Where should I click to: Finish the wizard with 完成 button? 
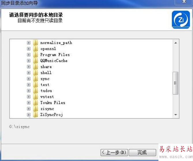pyautogui.click(x=142, y=153)
